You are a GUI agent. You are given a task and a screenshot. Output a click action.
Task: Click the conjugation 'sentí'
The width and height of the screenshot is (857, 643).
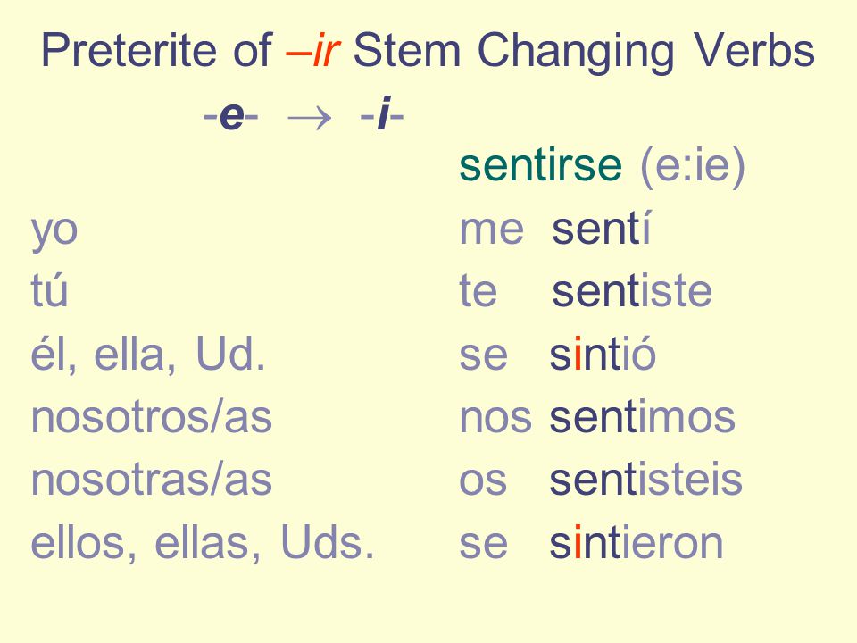(601, 229)
